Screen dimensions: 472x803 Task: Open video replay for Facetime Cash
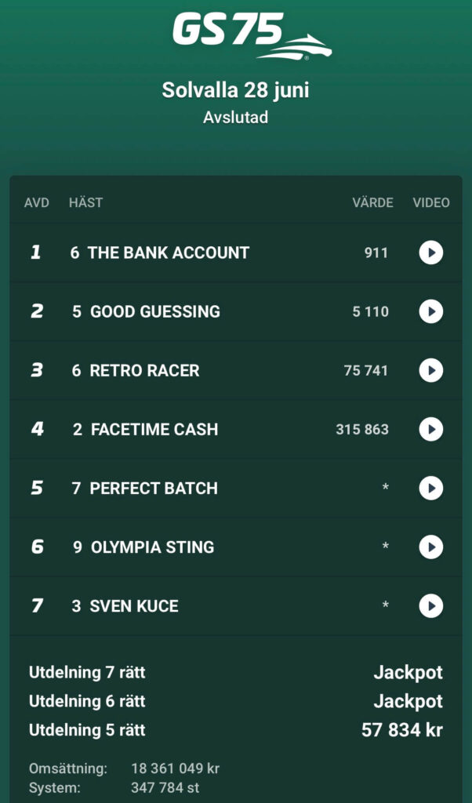(431, 429)
